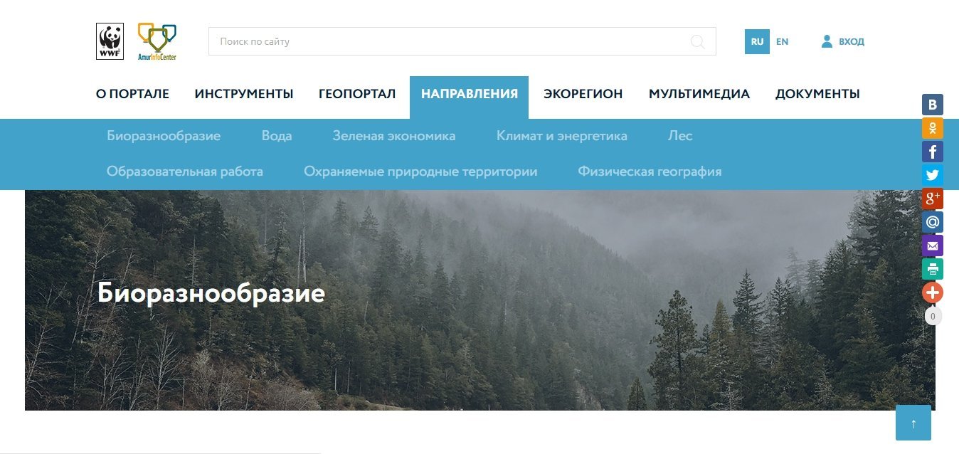
Task: Open the ГЕОПОРТАЛ menu item
Action: pos(357,94)
